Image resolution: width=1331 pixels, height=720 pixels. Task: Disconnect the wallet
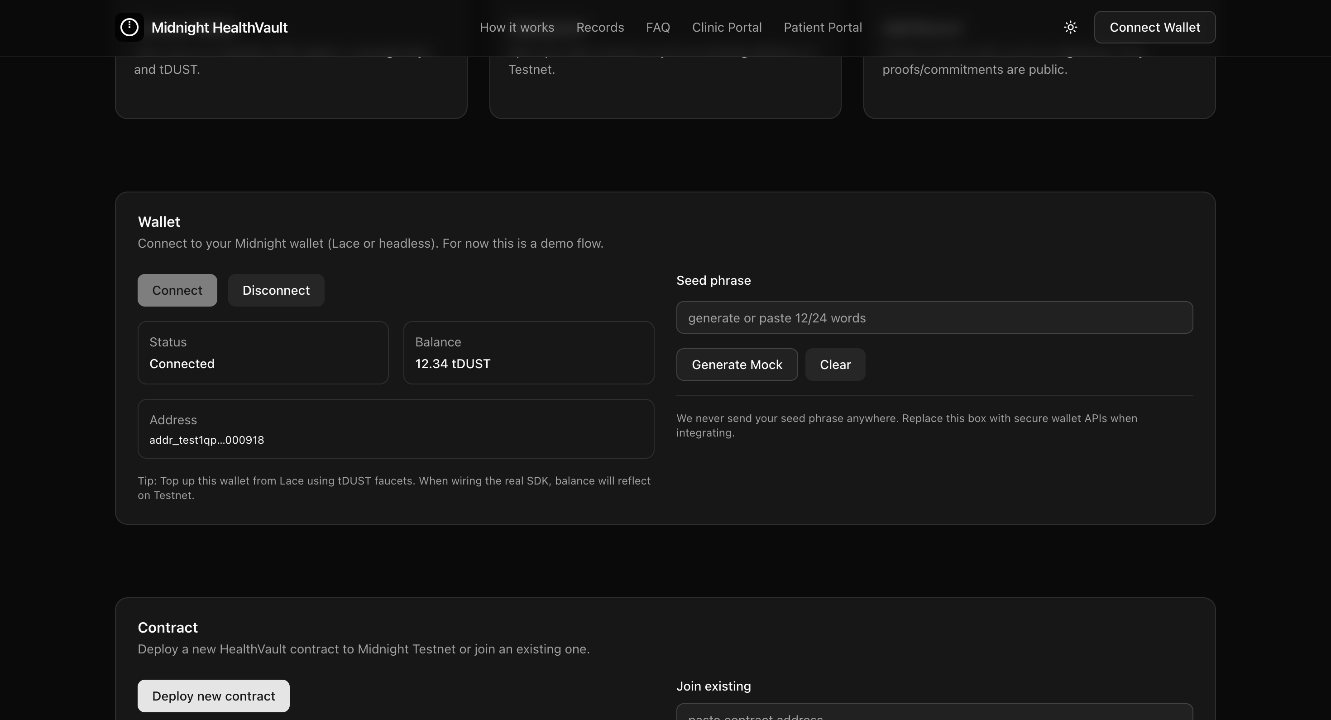[x=276, y=290]
